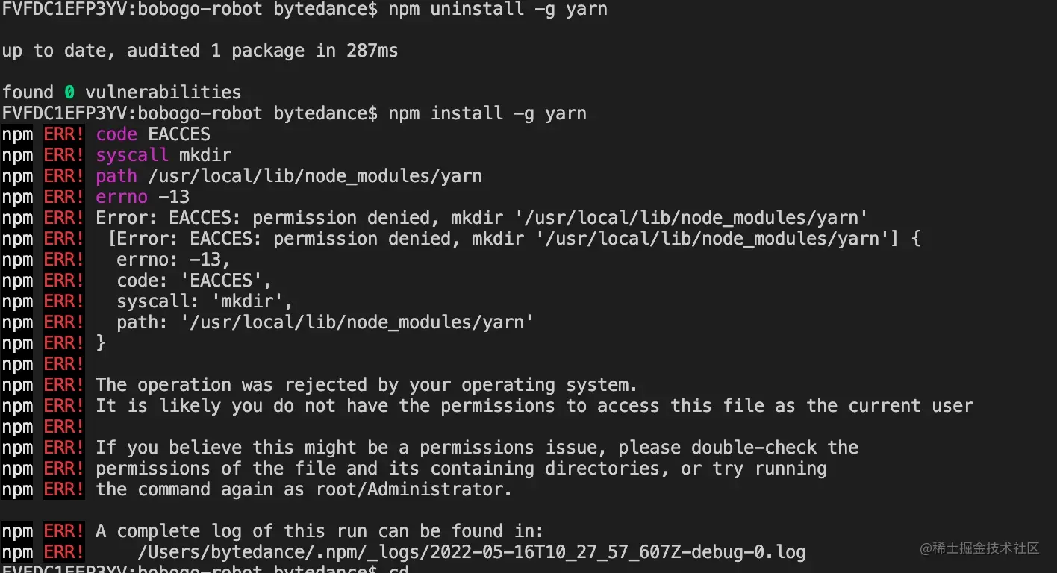Click the 'It is likely you do not' line
The image size is (1057, 573).
click(x=534, y=406)
